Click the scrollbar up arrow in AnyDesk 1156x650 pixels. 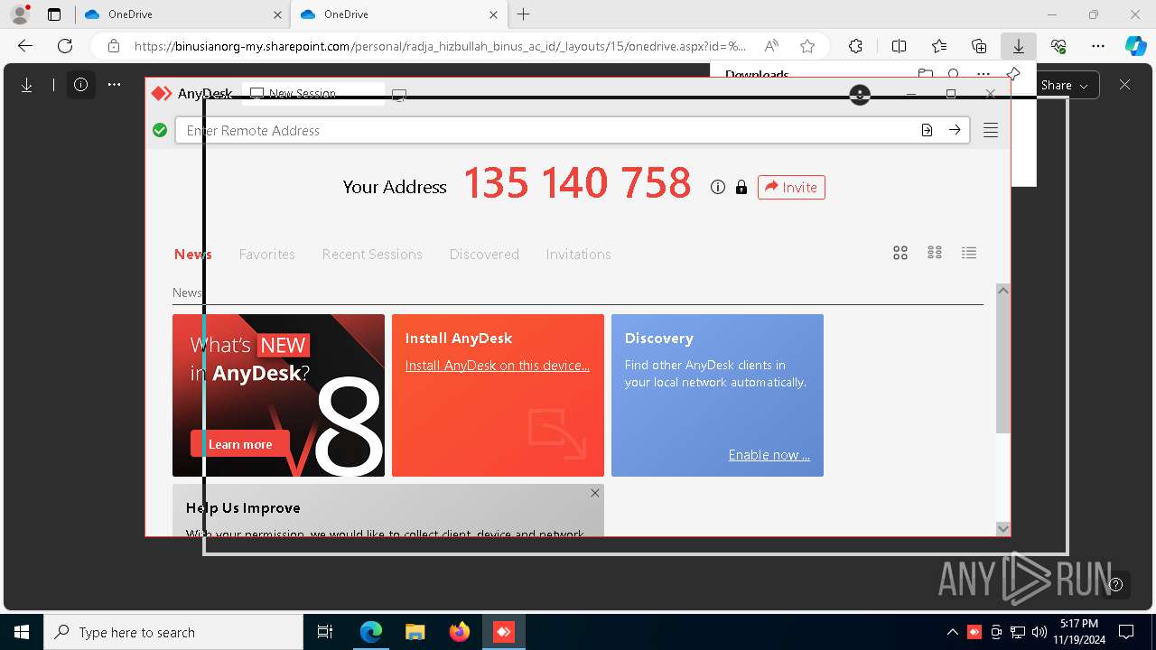pyautogui.click(x=1002, y=291)
